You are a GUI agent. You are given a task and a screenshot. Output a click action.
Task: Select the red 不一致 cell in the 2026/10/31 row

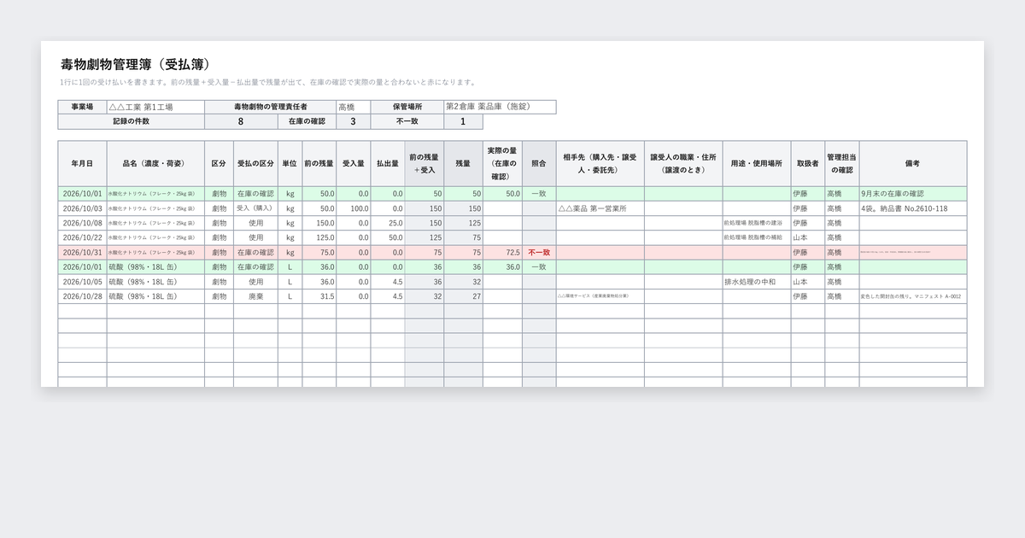(539, 253)
